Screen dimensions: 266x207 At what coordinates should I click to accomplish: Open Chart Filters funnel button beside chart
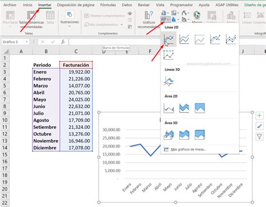tap(259, 137)
